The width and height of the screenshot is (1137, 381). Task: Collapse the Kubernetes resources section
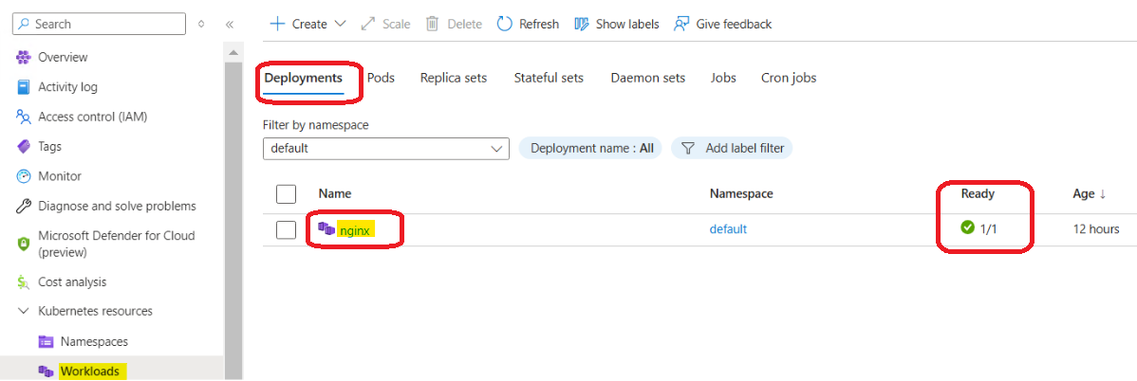[x=24, y=311]
